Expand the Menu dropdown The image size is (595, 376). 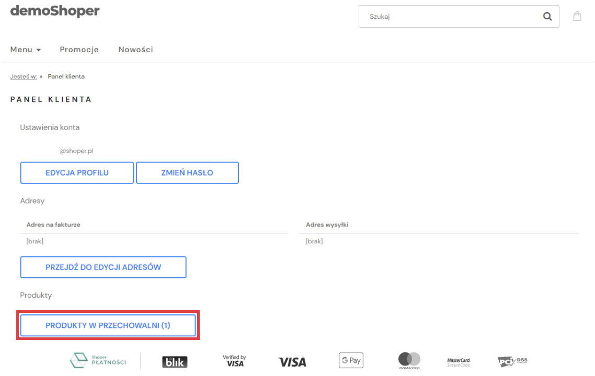[x=26, y=50]
